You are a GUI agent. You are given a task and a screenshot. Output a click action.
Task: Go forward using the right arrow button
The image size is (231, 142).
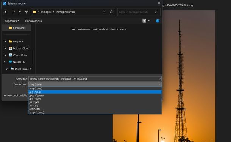click(14, 12)
